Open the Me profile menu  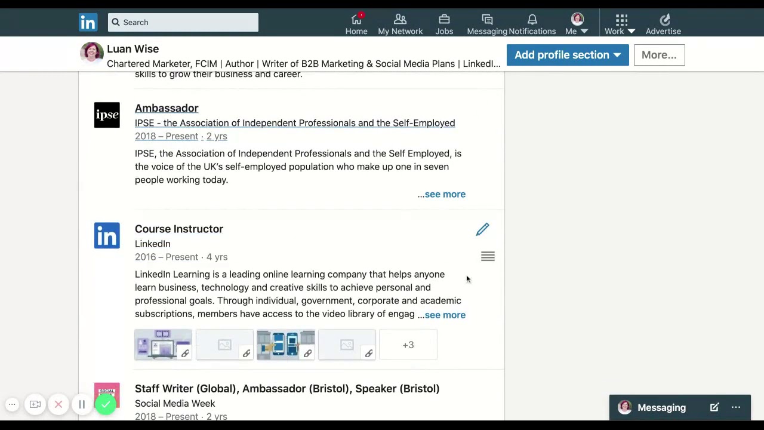[577, 24]
